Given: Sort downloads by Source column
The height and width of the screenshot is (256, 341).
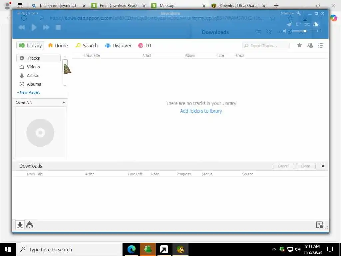Looking at the screenshot, I should coord(247,174).
